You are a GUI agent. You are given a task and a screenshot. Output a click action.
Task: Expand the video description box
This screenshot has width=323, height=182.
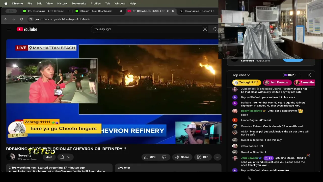[x=59, y=168]
